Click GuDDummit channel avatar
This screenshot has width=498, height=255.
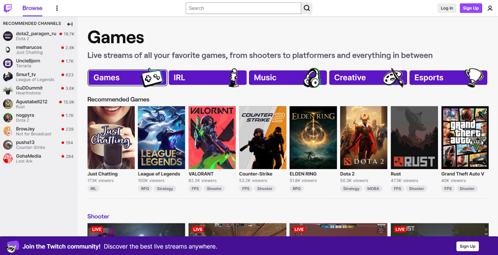(x=8, y=90)
